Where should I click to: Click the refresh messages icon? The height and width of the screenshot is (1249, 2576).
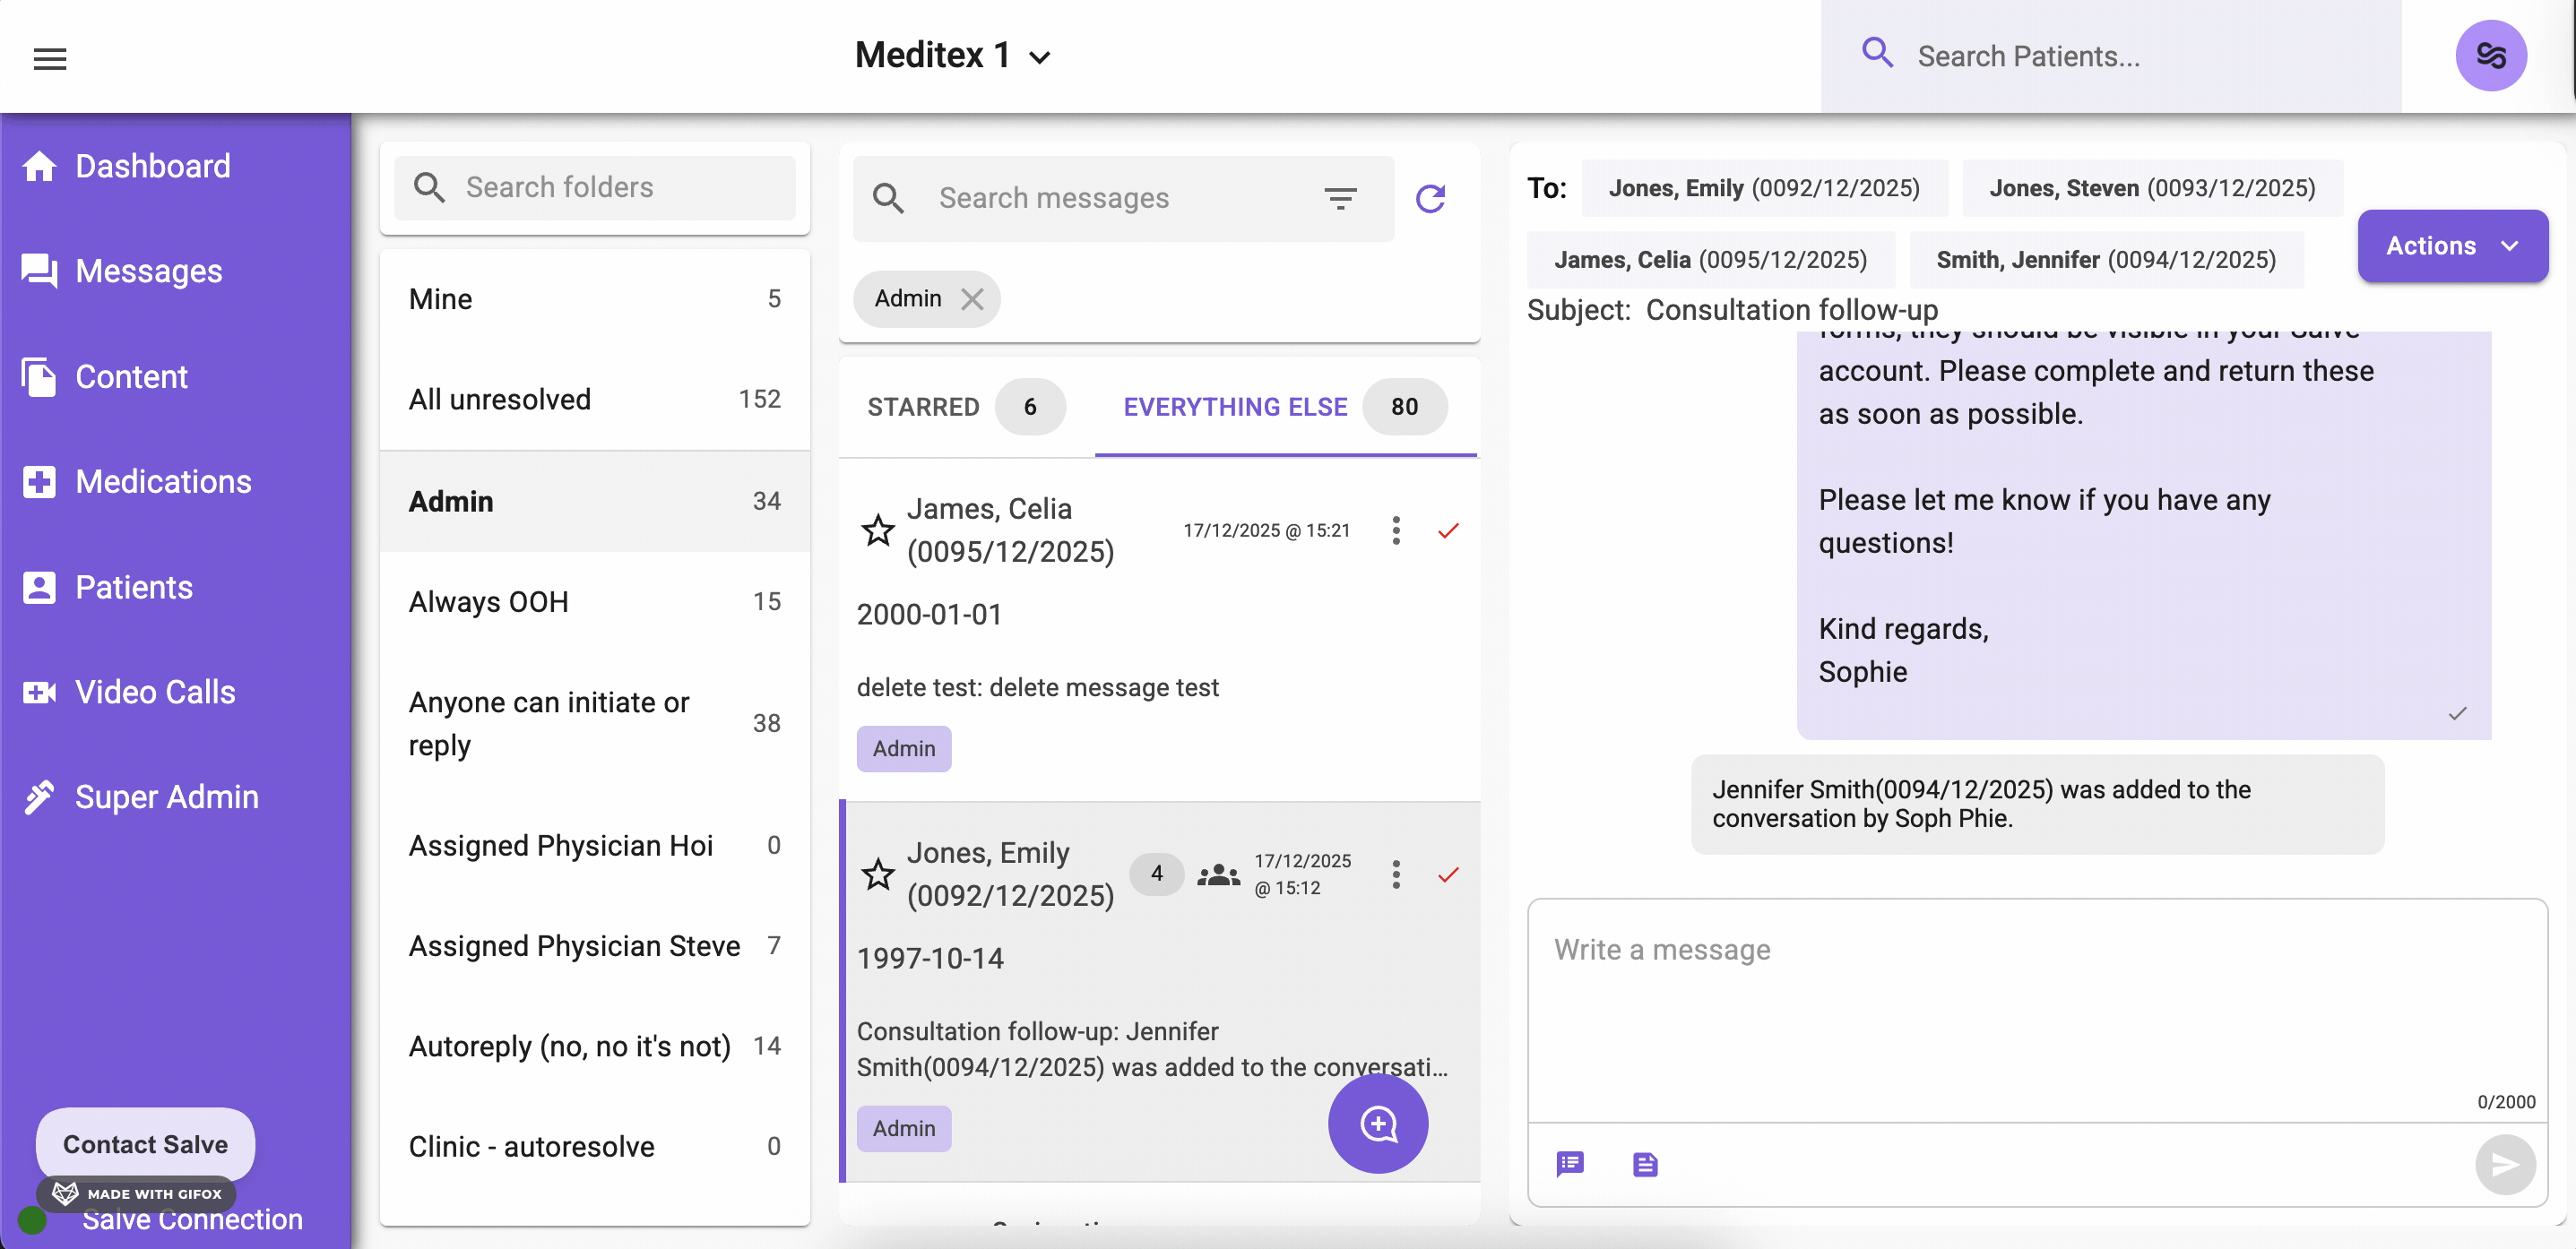tap(1430, 198)
